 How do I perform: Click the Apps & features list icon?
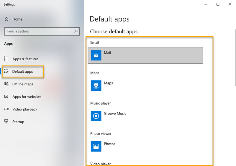[6, 59]
